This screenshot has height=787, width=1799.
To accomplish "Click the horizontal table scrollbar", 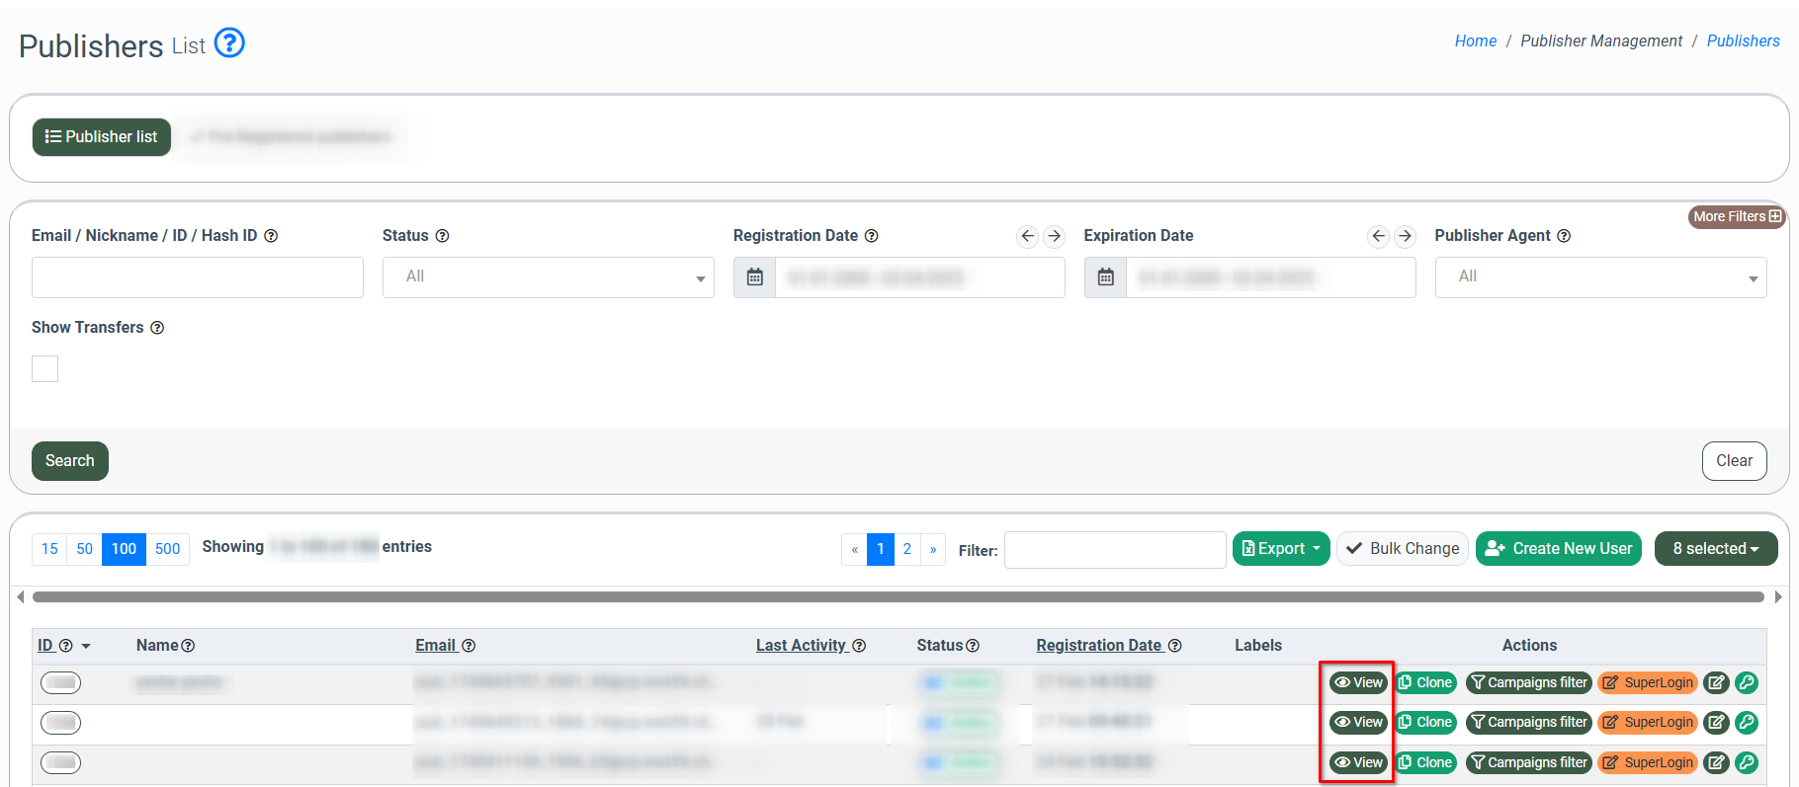I will pos(898,596).
